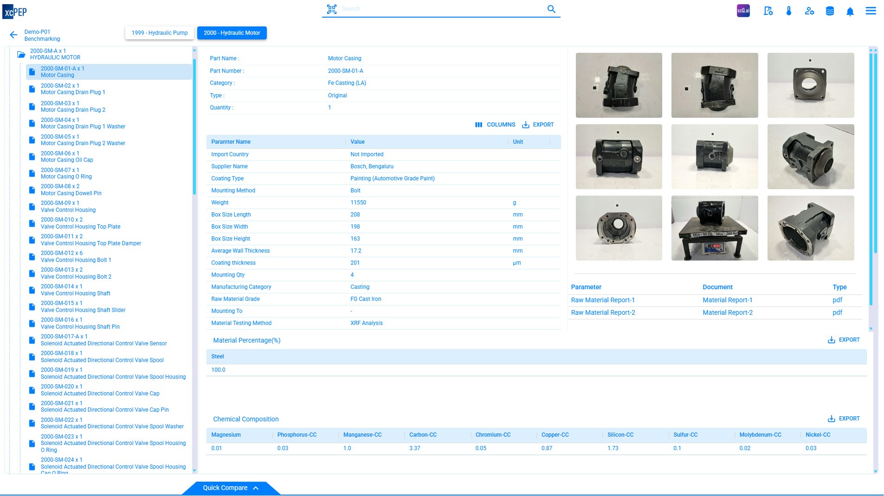
Task: Click the QR scan icon in search bar
Action: (x=331, y=9)
